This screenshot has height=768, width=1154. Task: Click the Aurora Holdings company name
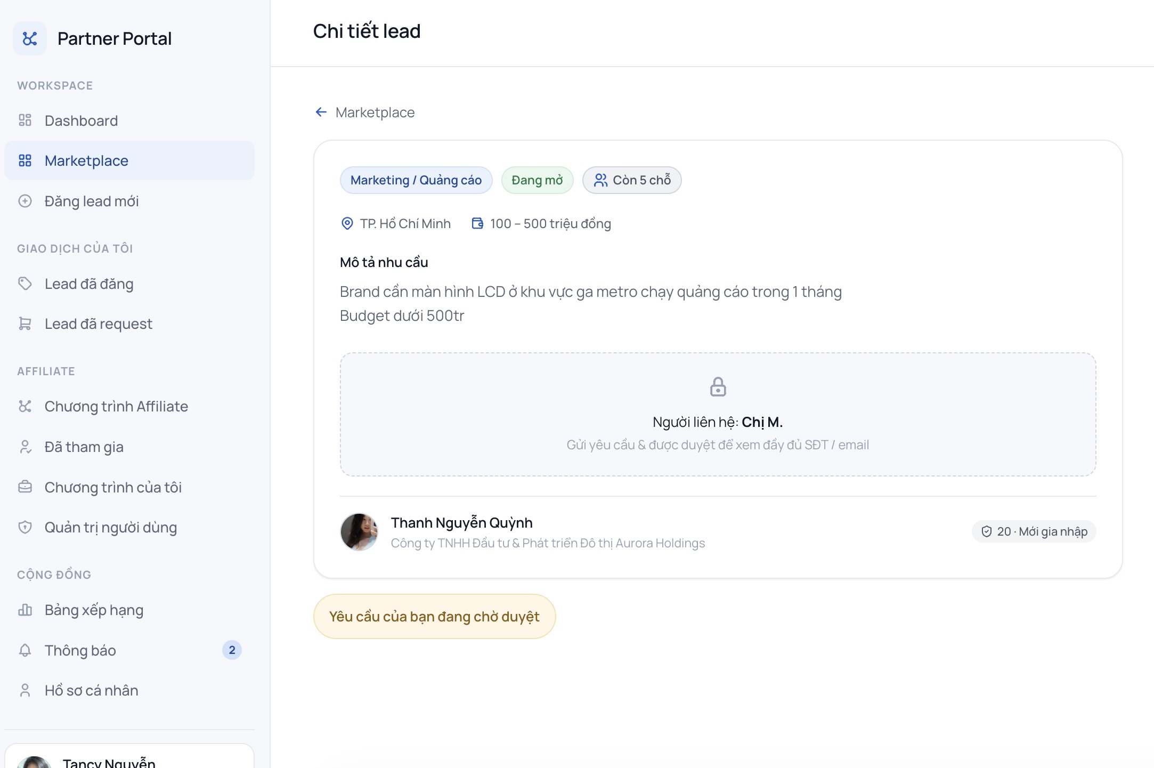[x=548, y=543]
